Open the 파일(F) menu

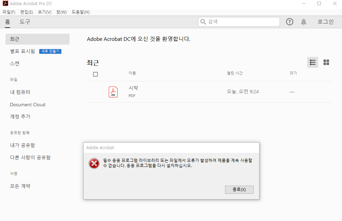click(x=9, y=12)
